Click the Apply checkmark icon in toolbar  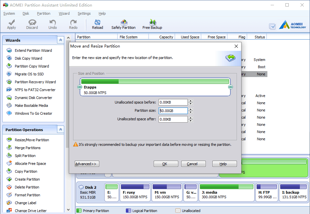tap(11, 22)
